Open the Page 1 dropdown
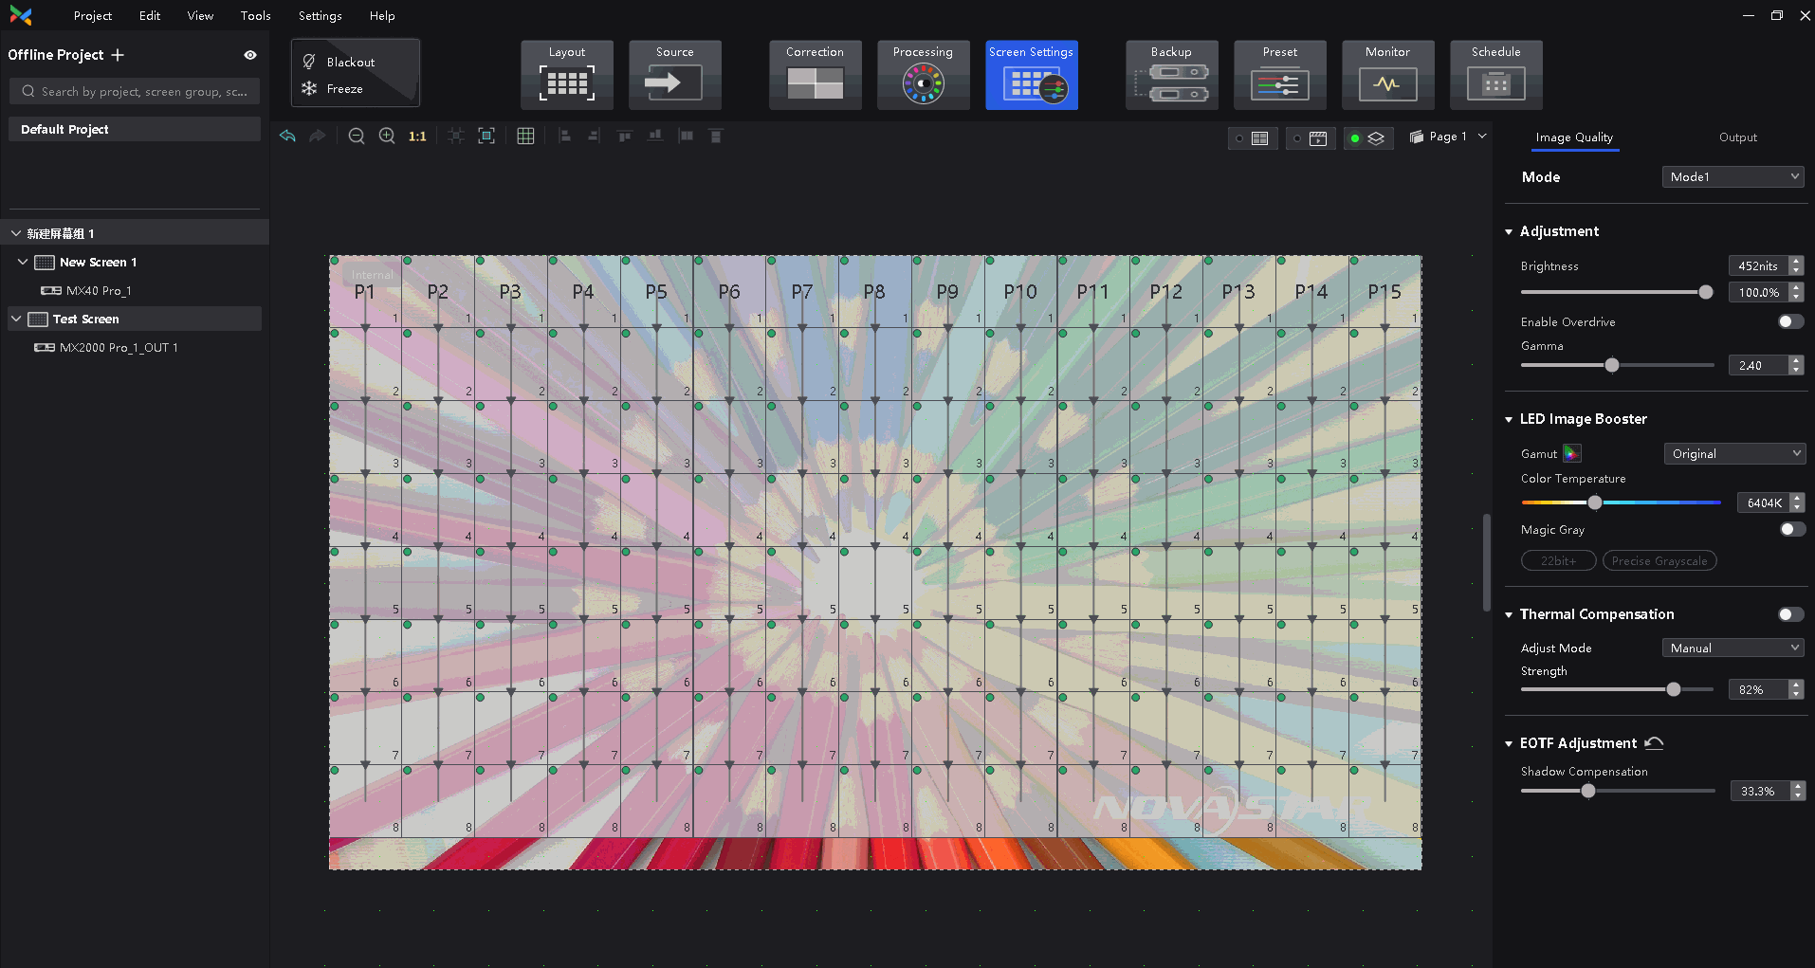This screenshot has height=968, width=1815. 1448,137
